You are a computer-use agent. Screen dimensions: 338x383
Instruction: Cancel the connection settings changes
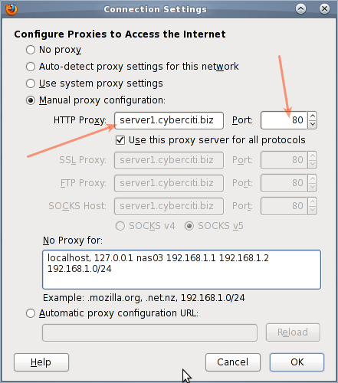coord(233,362)
